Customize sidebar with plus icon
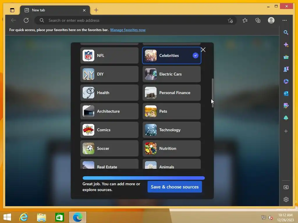Screen dimensions: 298x223 (x=286, y=131)
